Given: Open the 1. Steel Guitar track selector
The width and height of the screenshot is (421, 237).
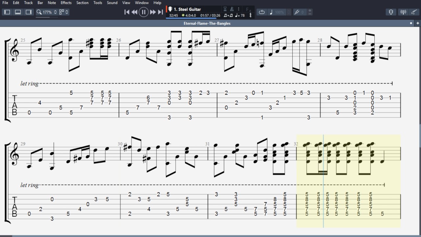Looking at the screenshot, I should point(187,9).
